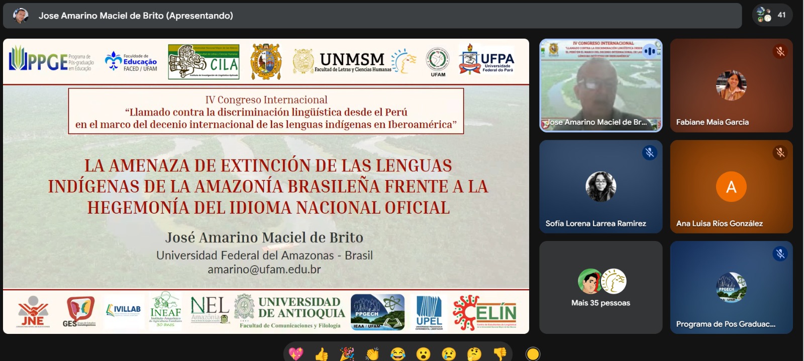The width and height of the screenshot is (804, 361).
Task: Send the thumbs up reaction
Action: (322, 354)
